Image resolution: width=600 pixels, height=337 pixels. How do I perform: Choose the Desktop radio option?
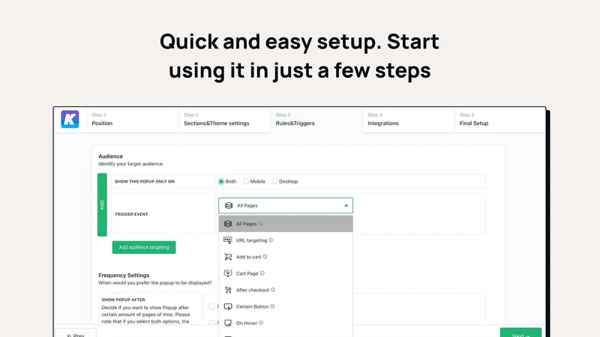[274, 181]
